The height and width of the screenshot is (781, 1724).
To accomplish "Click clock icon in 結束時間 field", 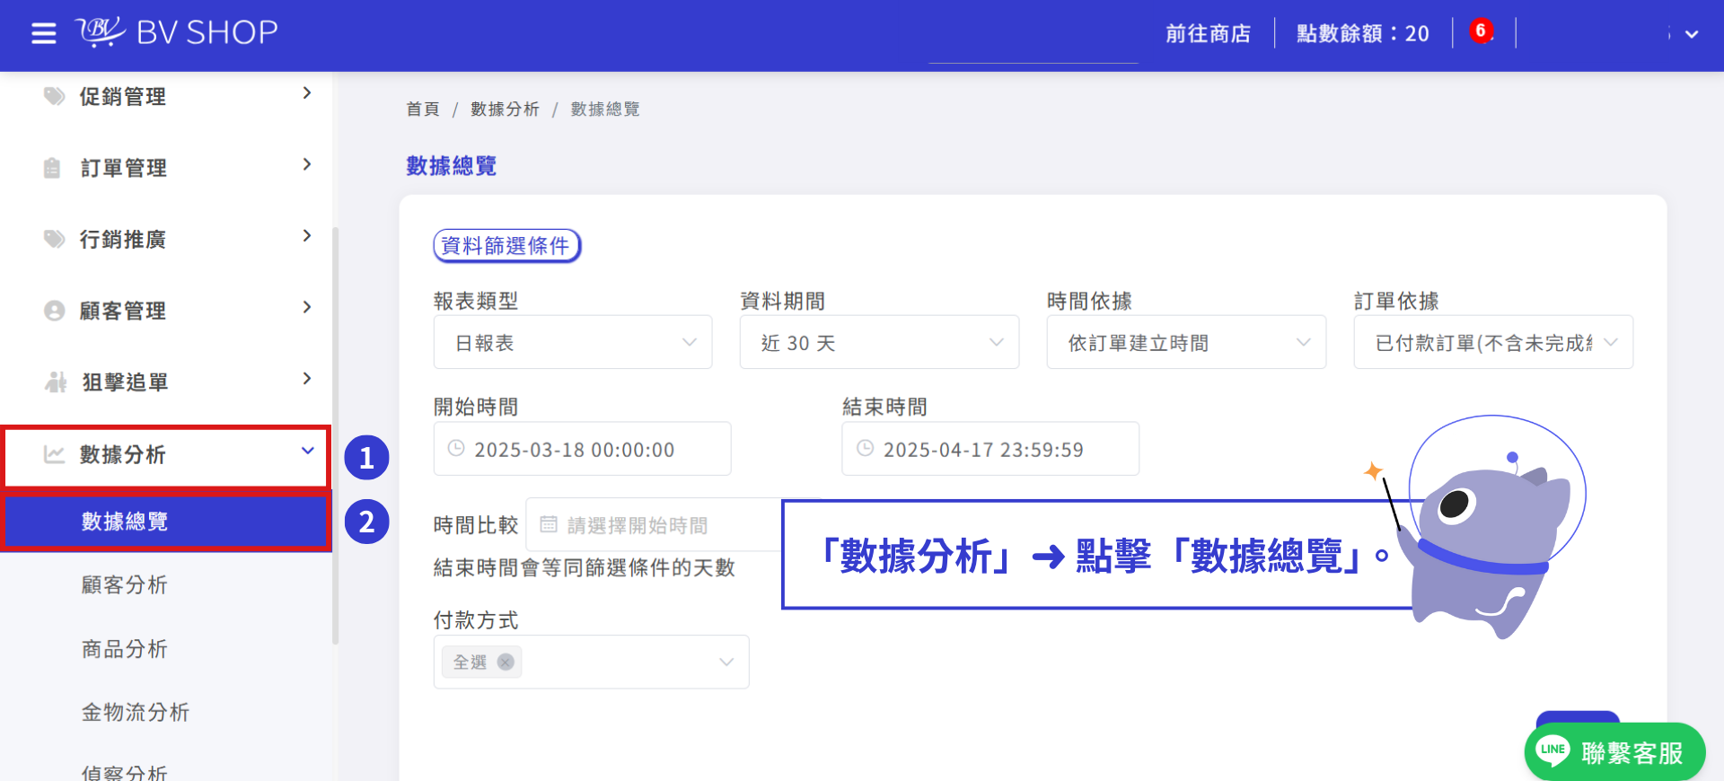I will click(x=866, y=448).
